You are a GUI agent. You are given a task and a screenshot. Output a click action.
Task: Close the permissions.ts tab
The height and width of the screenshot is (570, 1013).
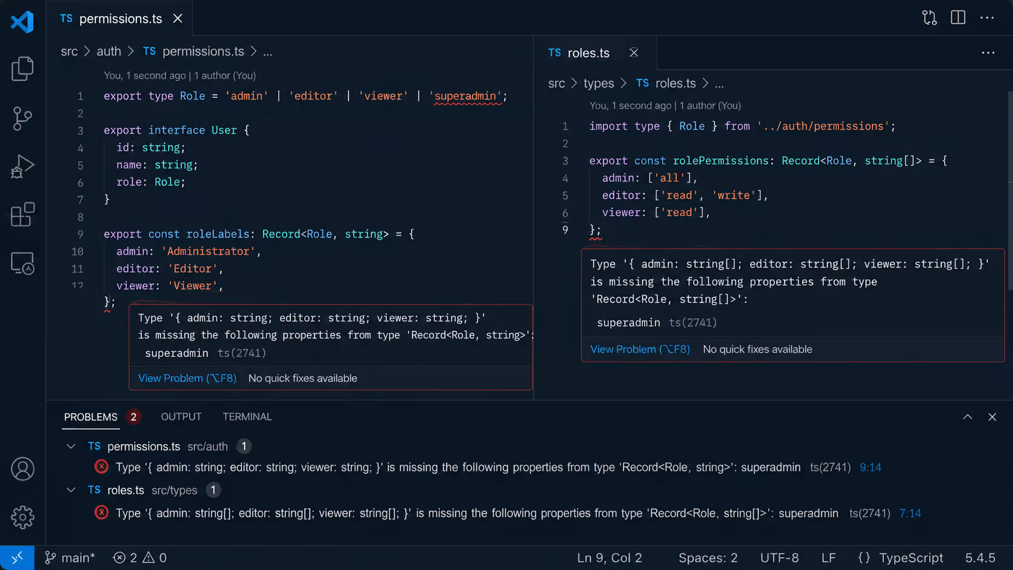tap(178, 19)
